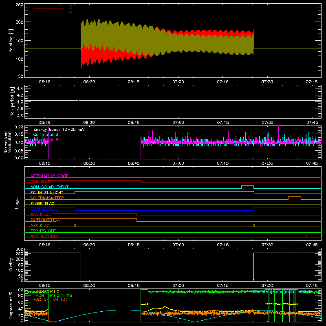
Task: Click the GAP_FLAG falling edge near 06:47
Action: [x=141, y=181]
